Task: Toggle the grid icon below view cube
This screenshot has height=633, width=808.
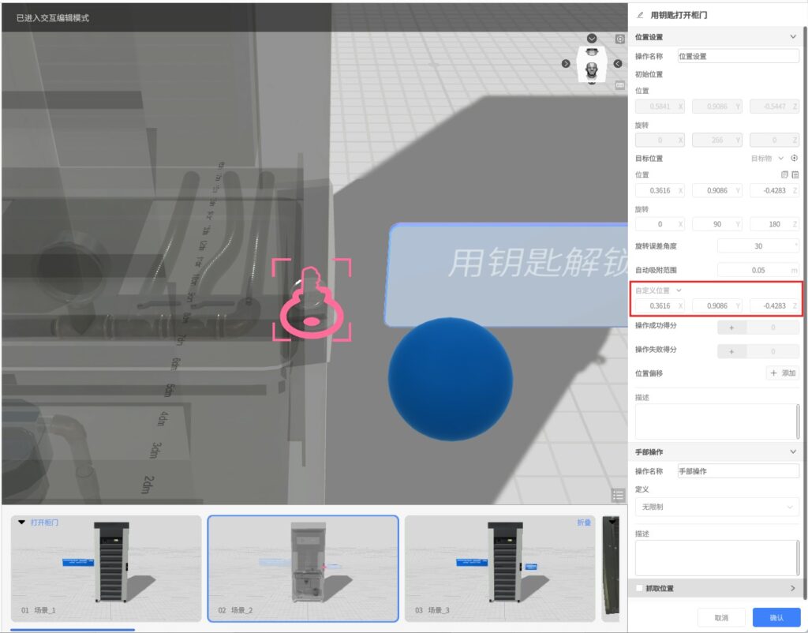Action: (620, 84)
